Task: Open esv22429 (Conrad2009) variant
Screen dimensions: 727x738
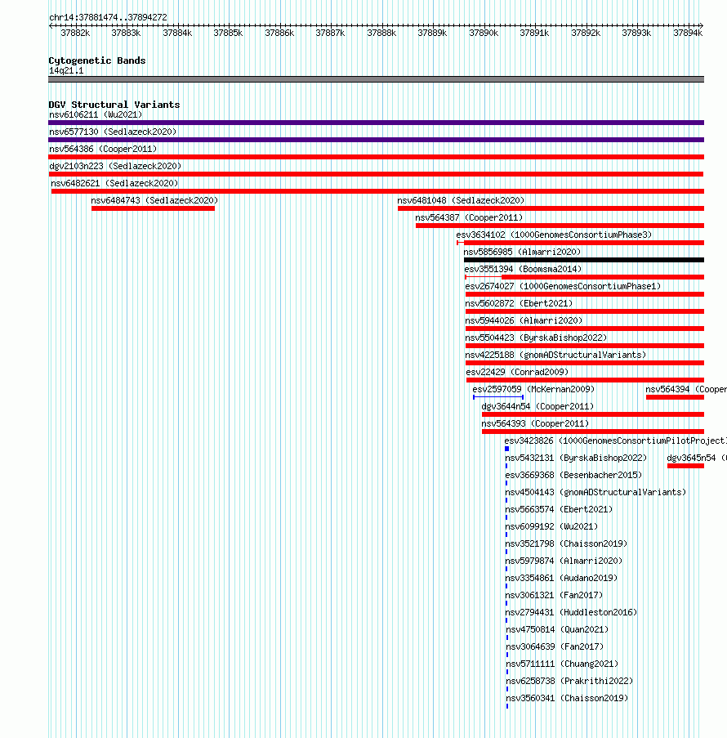Action: point(518,373)
